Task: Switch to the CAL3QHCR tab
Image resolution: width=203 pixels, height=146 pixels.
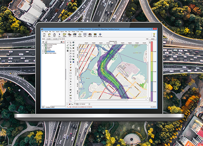Action: tap(62, 39)
